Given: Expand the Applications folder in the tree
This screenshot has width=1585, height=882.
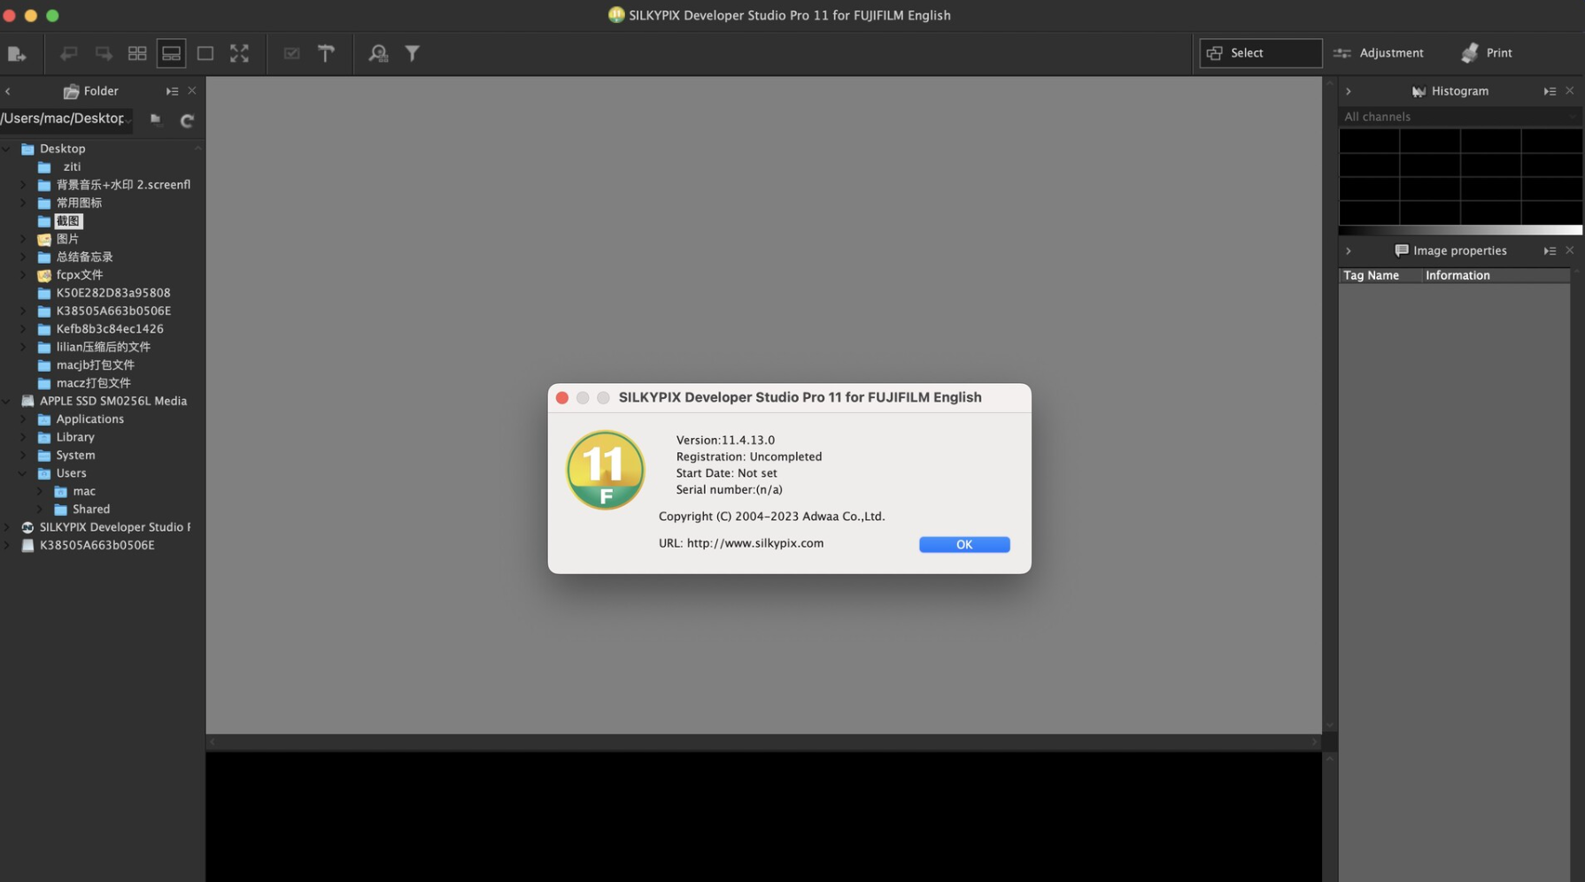Looking at the screenshot, I should tap(23, 418).
